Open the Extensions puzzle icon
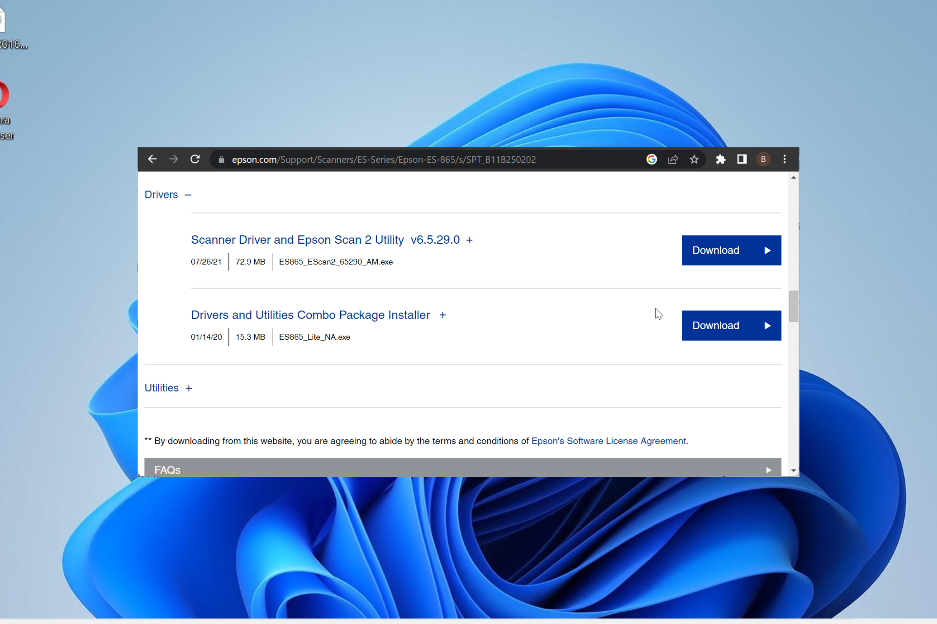 (x=721, y=159)
